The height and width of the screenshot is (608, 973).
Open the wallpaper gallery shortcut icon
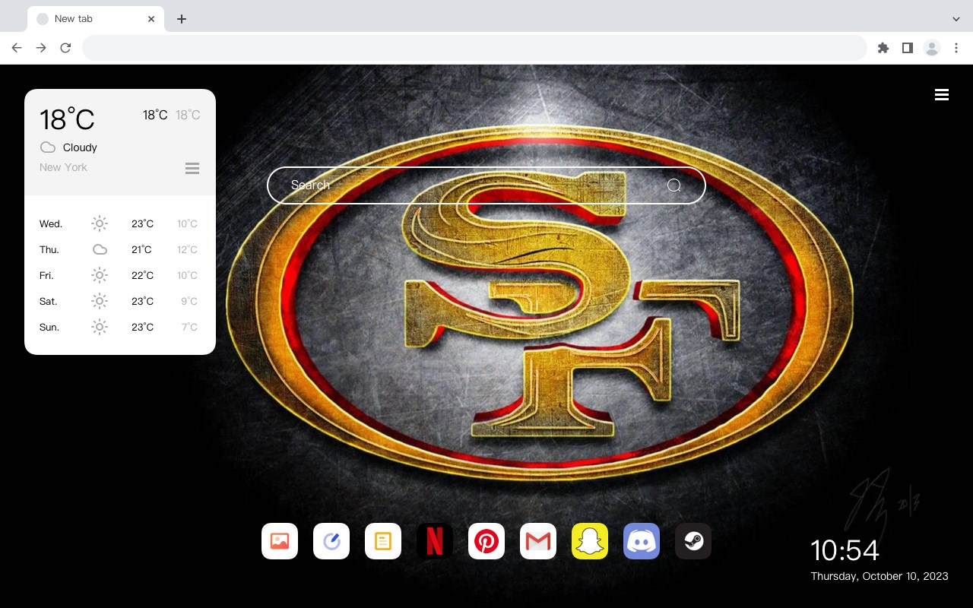click(280, 541)
